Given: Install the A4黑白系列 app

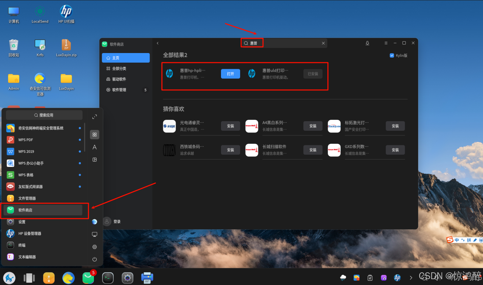Looking at the screenshot, I should (x=313, y=126).
